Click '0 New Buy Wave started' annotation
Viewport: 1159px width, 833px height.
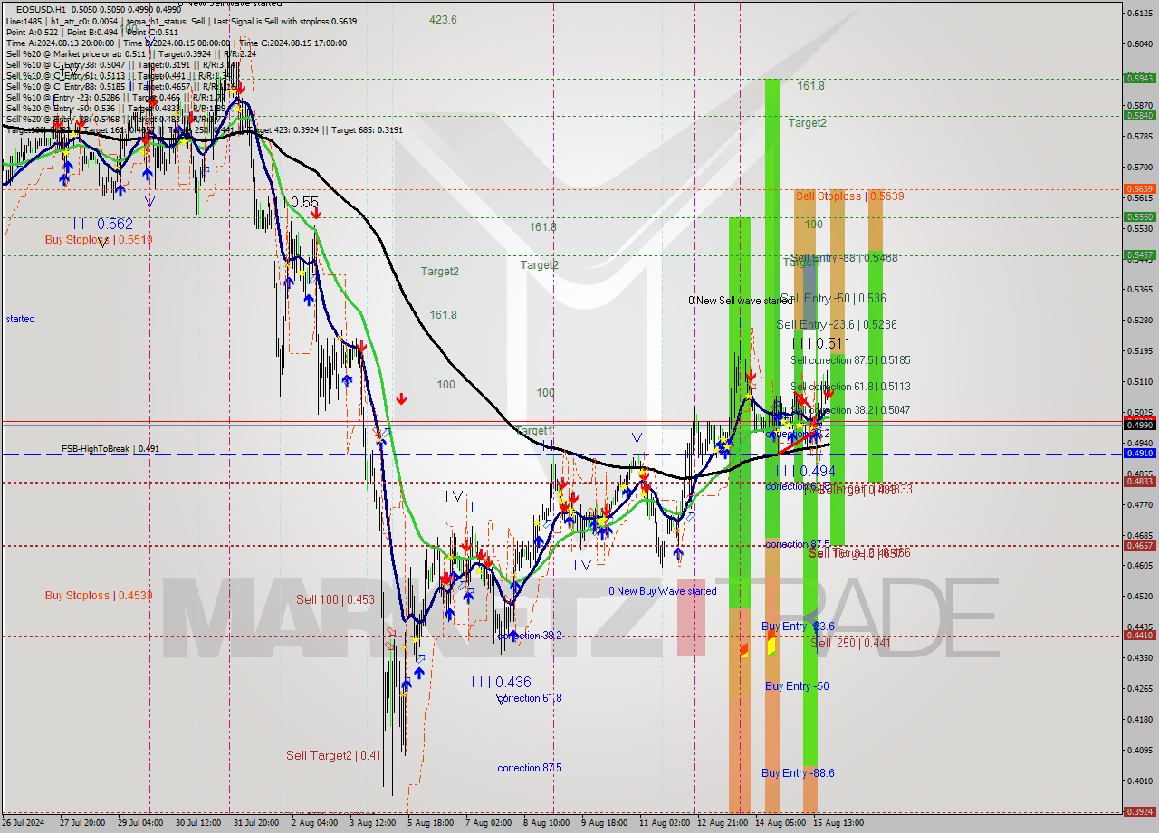(x=662, y=591)
